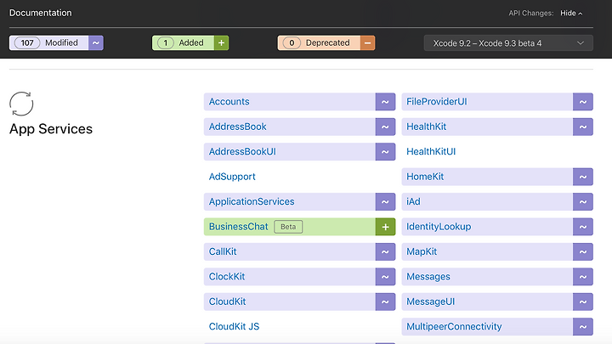Click the modified tilde icon on the HomeKit row
Viewport: 612px width, 344px height.
click(x=583, y=177)
